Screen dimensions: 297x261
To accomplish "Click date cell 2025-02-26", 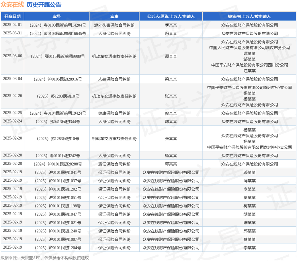I will coord(13,96).
